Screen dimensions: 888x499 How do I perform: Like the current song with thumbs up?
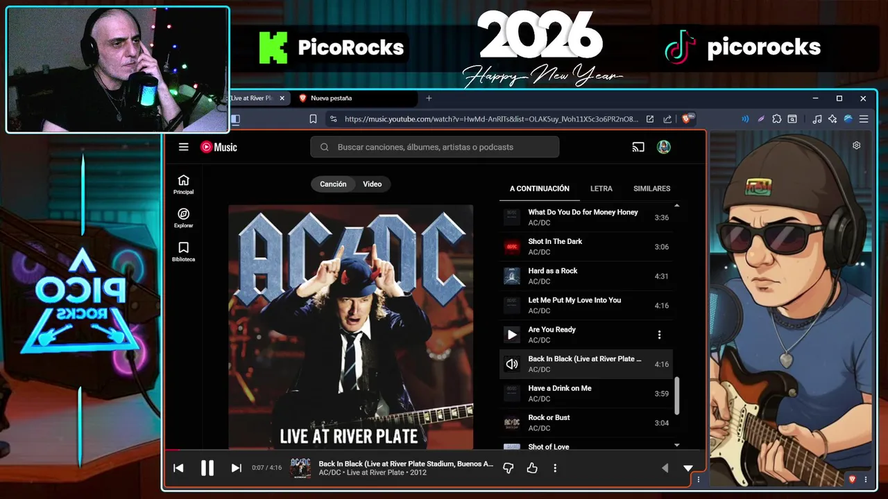[x=532, y=468]
